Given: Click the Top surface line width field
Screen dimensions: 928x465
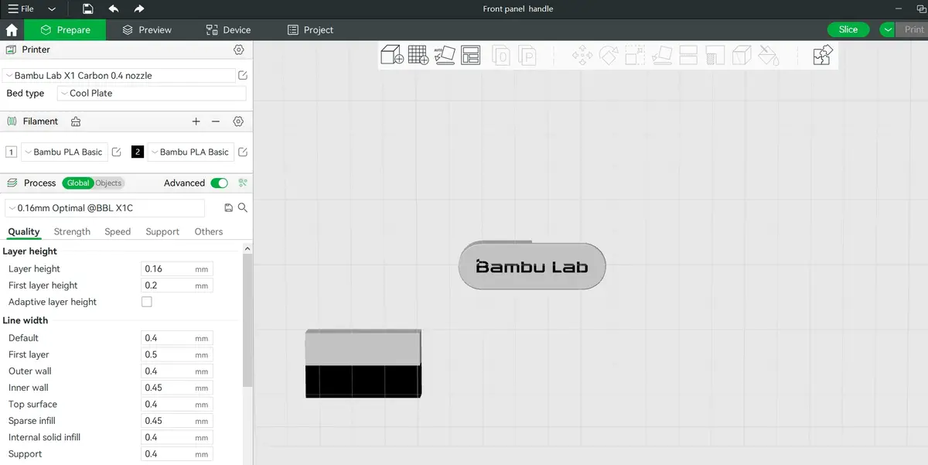Looking at the screenshot, I should coord(177,405).
